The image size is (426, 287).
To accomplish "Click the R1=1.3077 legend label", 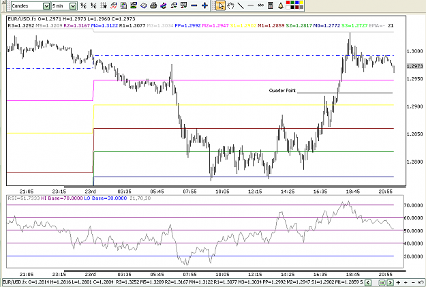I will pos(132,25).
